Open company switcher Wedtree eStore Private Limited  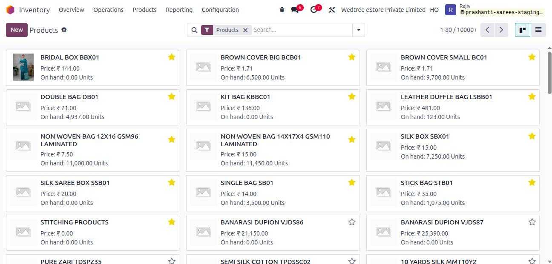tap(391, 10)
